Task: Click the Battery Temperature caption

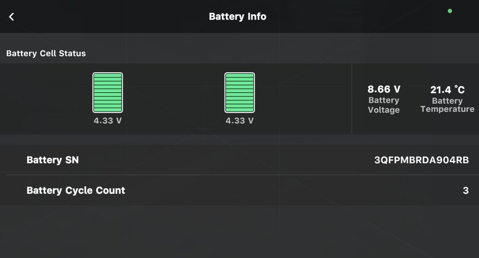Action: pos(447,105)
